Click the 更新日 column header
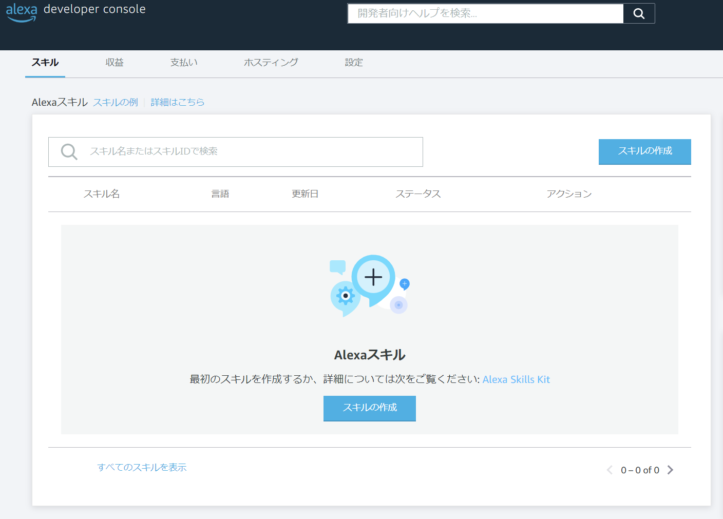The height and width of the screenshot is (519, 723). click(305, 194)
